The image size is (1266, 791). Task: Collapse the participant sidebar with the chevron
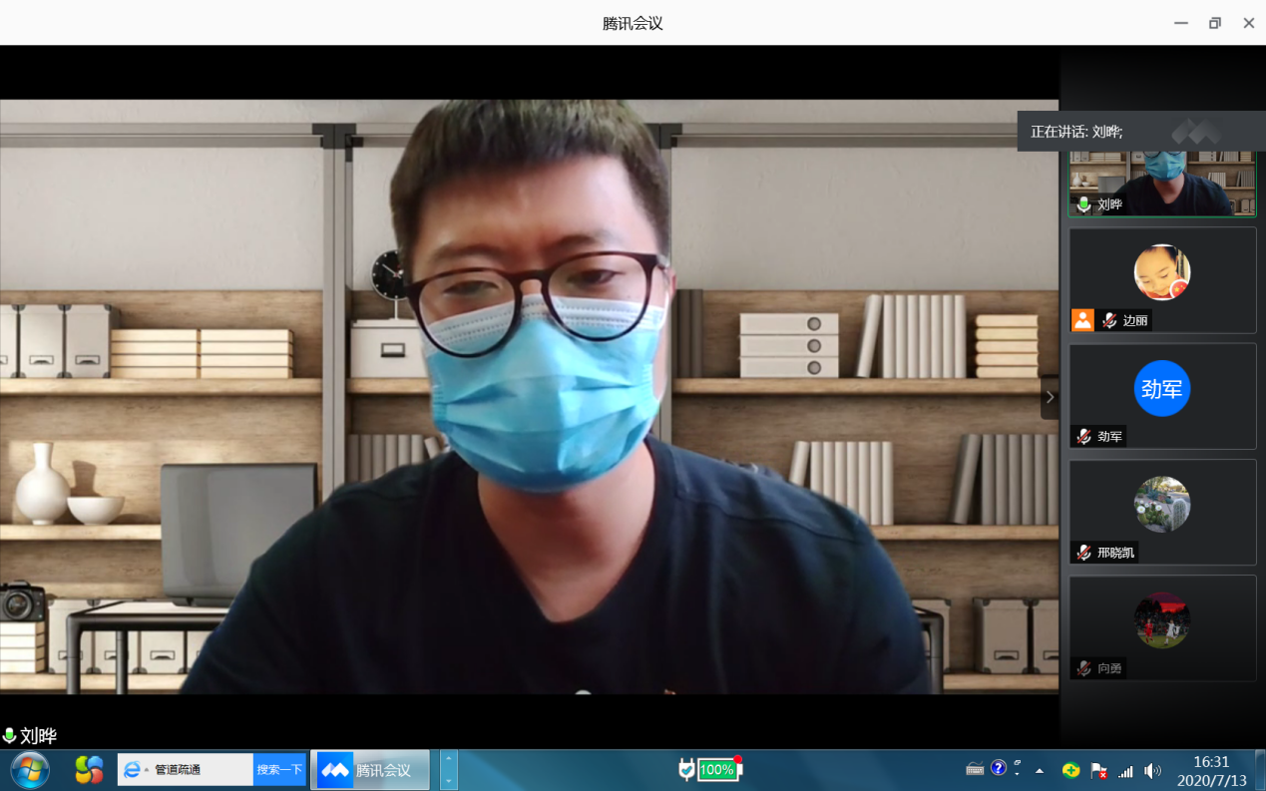coord(1049,397)
